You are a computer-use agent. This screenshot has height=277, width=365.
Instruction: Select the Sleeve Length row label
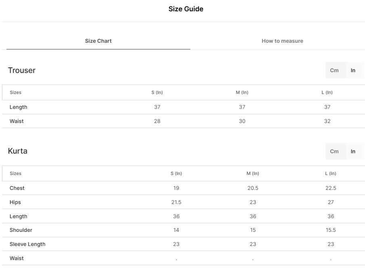point(27,244)
